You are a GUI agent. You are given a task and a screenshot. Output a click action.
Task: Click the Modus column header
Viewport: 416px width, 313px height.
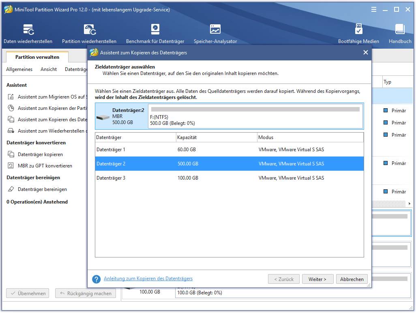311,137
